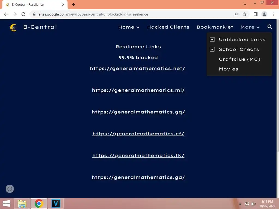Click the network tray icon
Screen dimensions: 279x209
coord(247,204)
